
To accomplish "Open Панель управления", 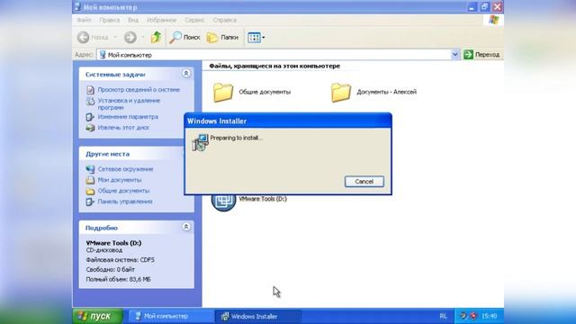I will coord(125,202).
